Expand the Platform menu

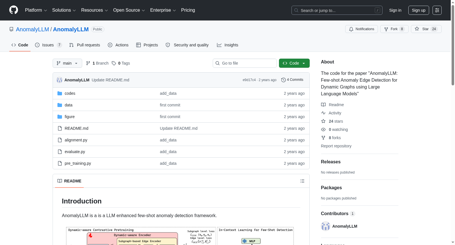36,10
